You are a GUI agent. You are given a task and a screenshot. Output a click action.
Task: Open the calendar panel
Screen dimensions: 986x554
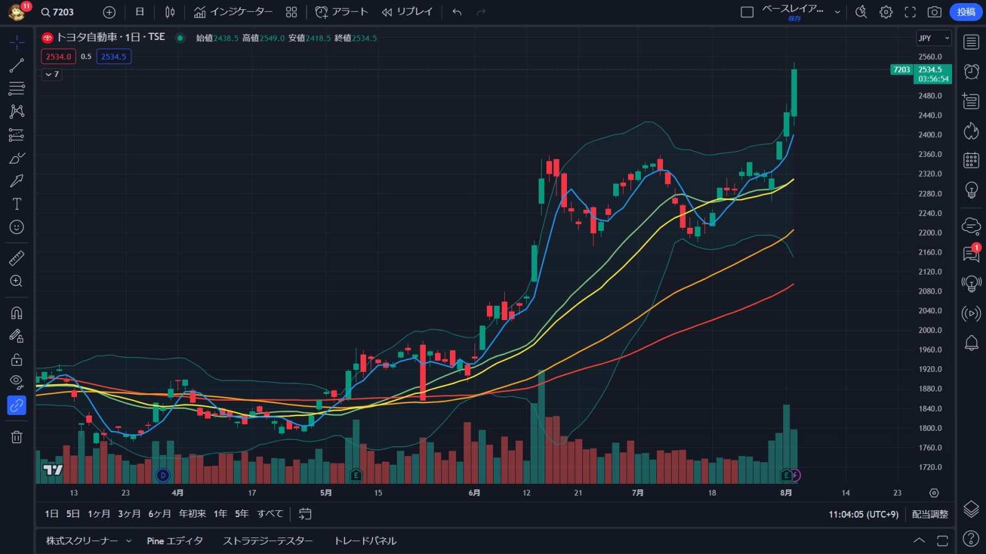coord(971,160)
